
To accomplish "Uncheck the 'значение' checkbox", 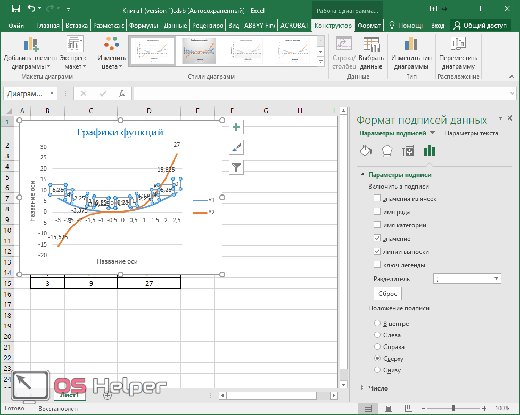I will coord(377,239).
